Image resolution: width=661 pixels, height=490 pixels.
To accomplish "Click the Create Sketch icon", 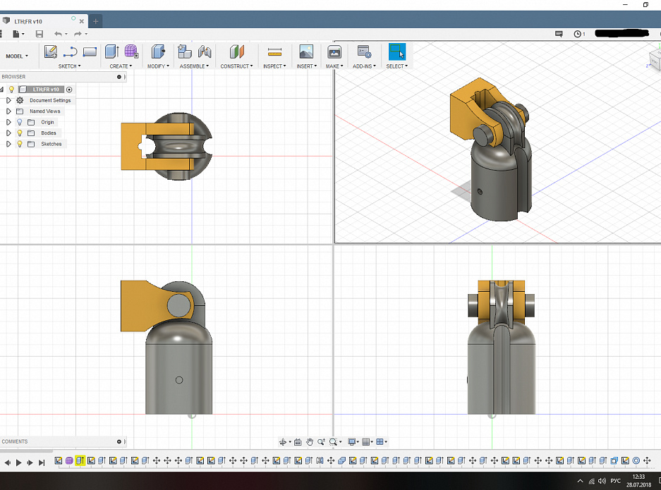I will coord(51,51).
